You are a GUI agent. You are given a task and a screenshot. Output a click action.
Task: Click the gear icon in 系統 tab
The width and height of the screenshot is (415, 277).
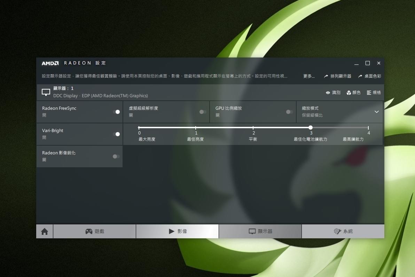(x=337, y=231)
